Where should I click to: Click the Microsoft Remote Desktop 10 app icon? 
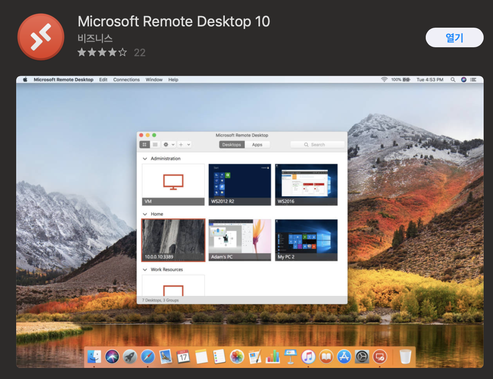click(x=41, y=37)
